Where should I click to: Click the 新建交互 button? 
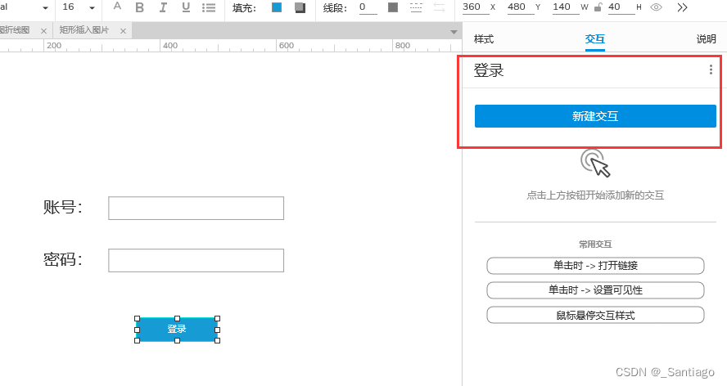595,116
